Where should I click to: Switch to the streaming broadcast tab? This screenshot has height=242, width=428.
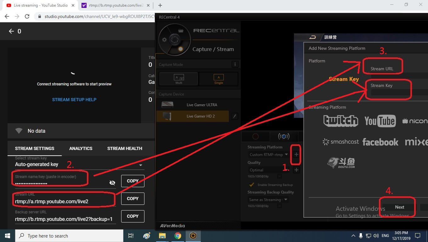point(284,136)
